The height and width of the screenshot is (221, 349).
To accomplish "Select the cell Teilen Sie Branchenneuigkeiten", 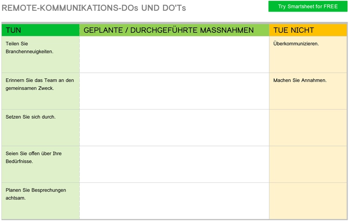I will tap(41, 55).
